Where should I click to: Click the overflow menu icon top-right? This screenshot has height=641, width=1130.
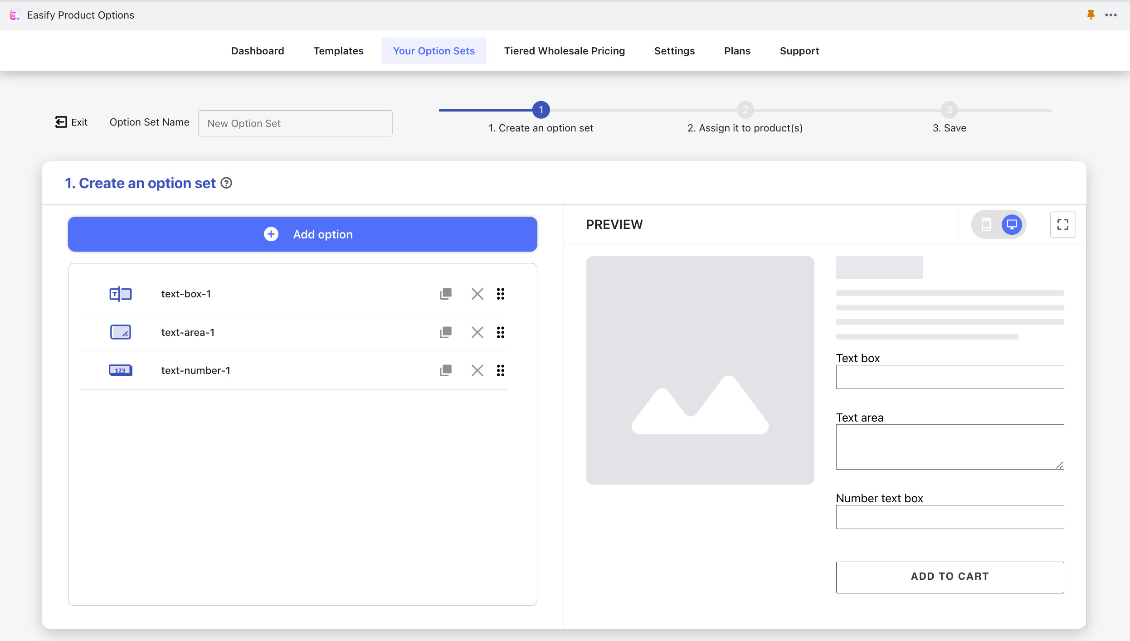(1111, 14)
